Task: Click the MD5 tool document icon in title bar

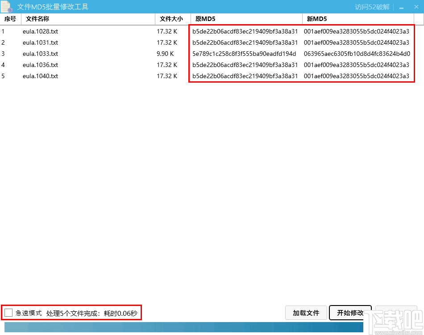Action: pos(7,7)
